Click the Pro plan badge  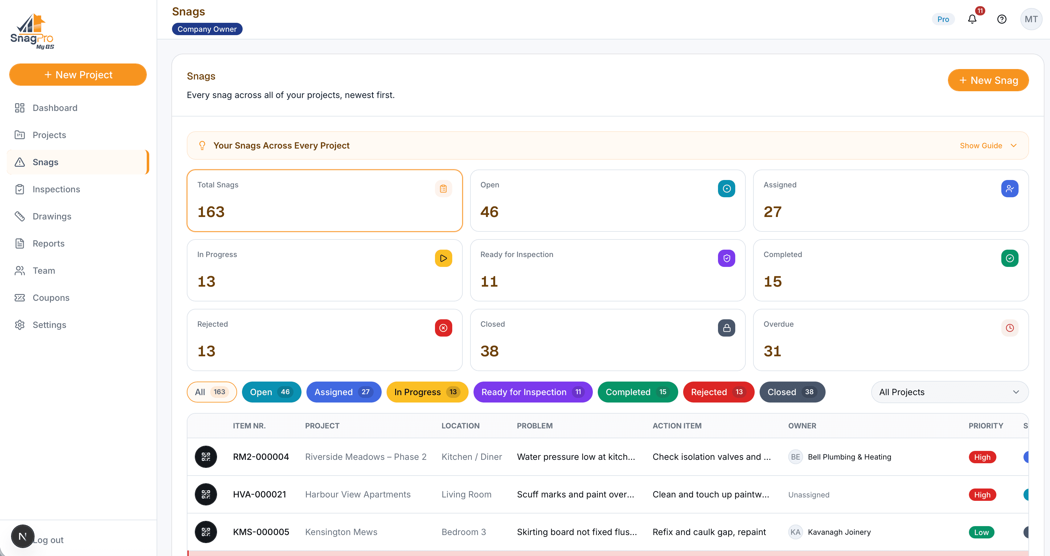943,19
